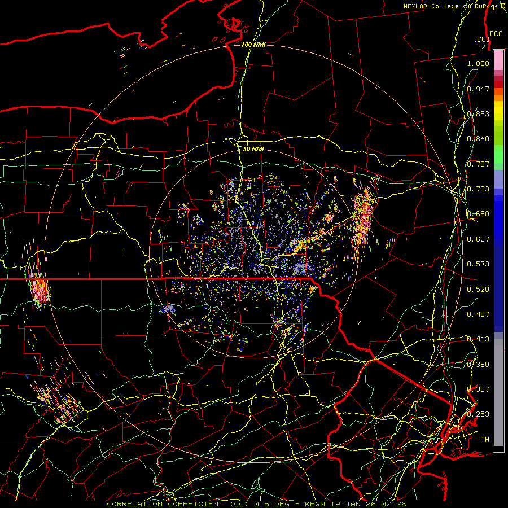
Task: Click the 0.680 scale value
Action: 478,214
